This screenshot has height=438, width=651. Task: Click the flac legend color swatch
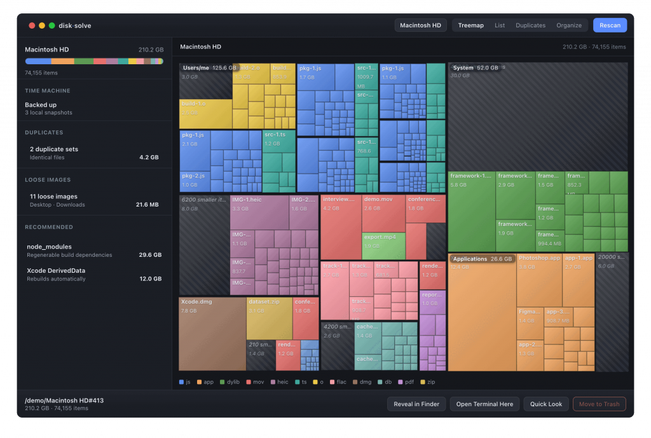point(332,382)
